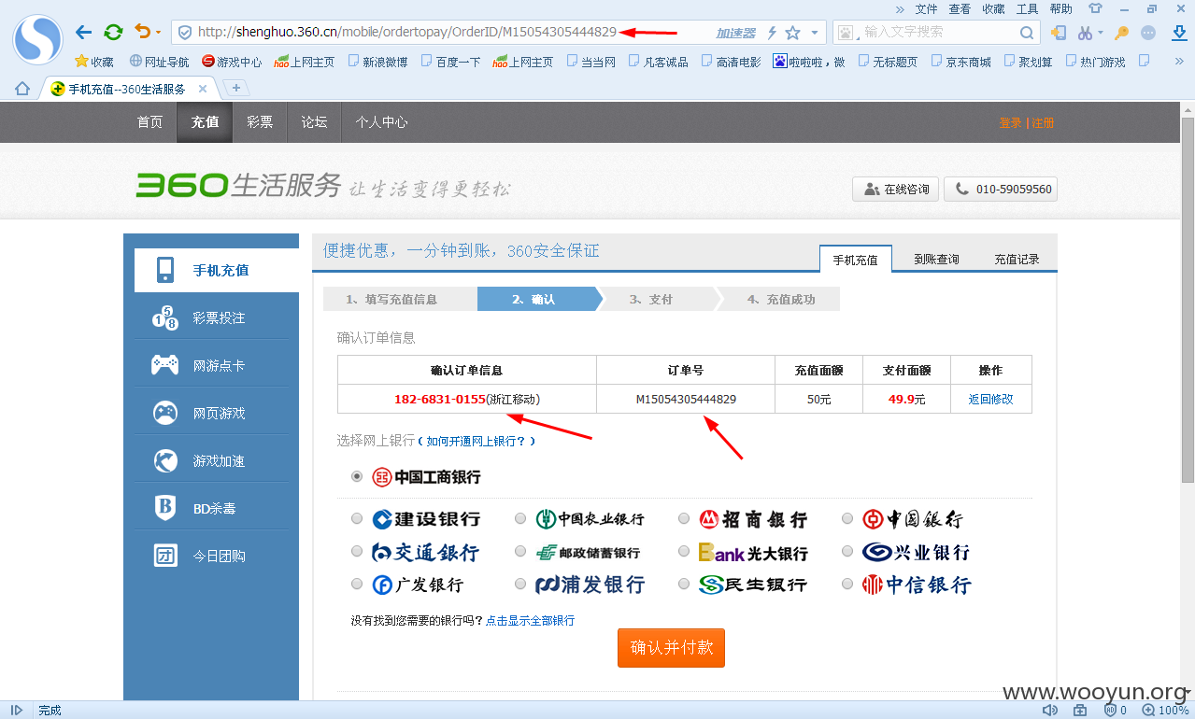Switch to the 充值记录 tab

(1017, 259)
